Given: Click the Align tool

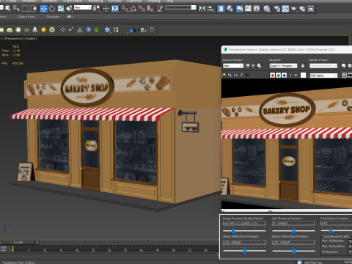Looking at the screenshot, I should (210, 9).
